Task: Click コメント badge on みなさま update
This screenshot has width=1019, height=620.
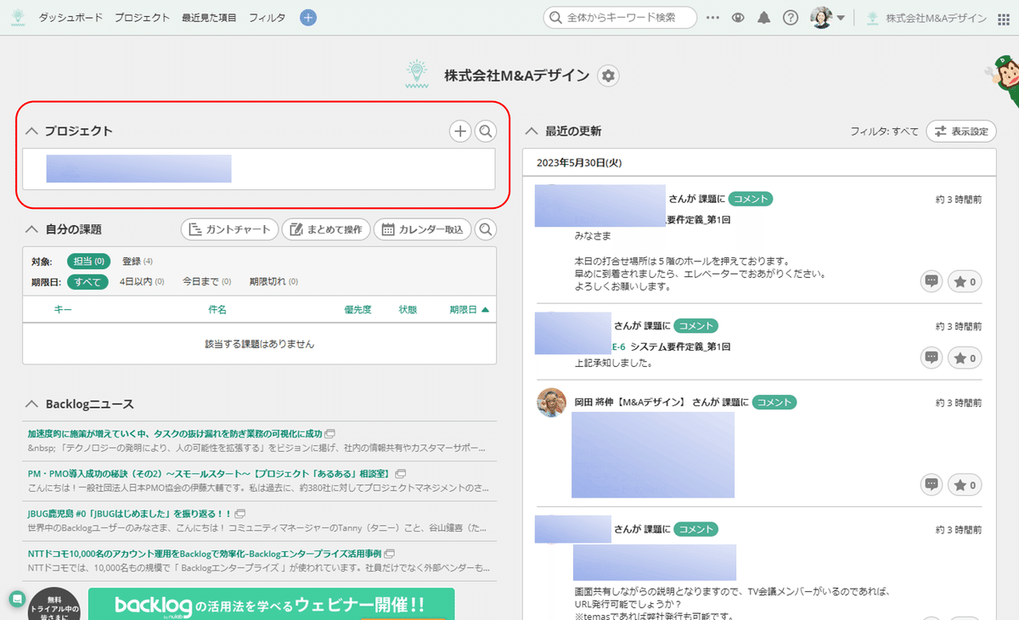Action: click(x=751, y=198)
